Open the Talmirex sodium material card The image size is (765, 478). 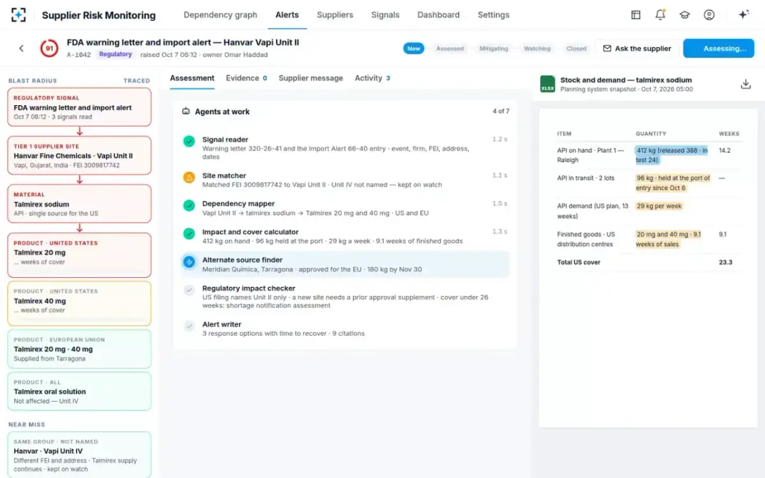[80, 204]
